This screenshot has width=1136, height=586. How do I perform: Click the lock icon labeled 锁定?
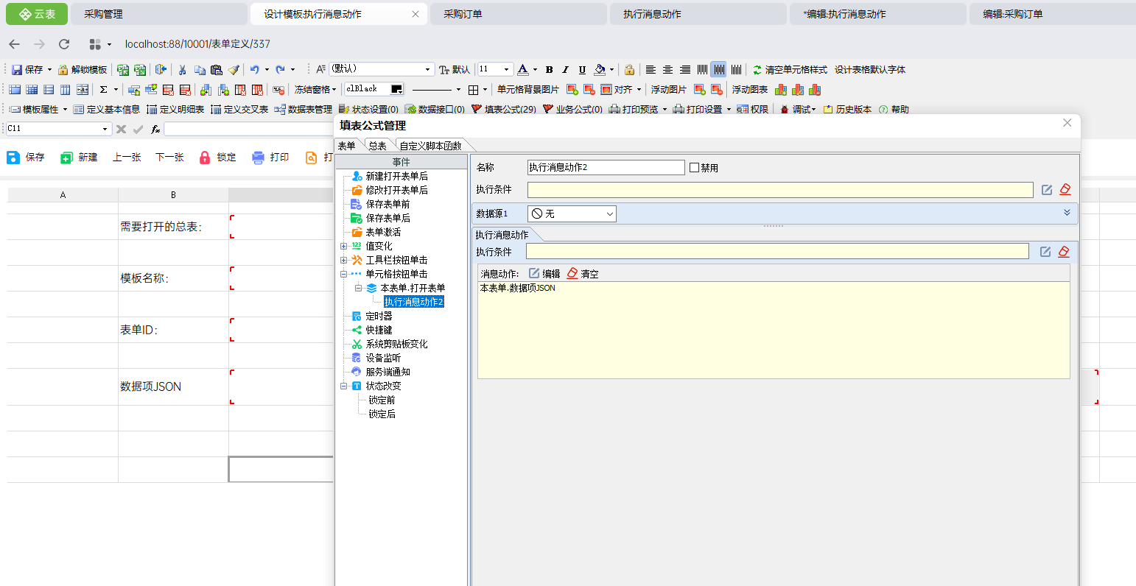click(x=218, y=158)
